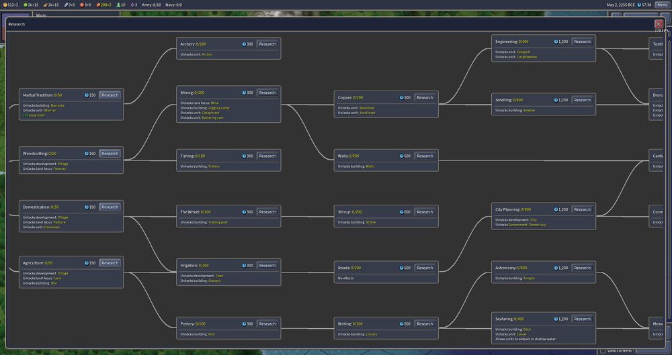Click Research on the City Planning card
Viewport: 672px width, 355px height.
tap(582, 209)
